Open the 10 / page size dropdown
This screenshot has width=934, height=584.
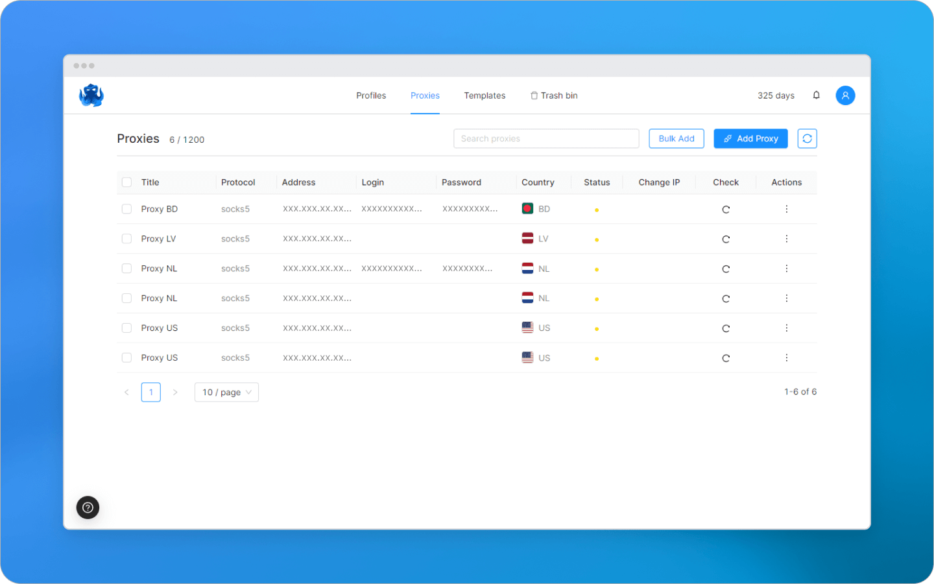coord(226,392)
